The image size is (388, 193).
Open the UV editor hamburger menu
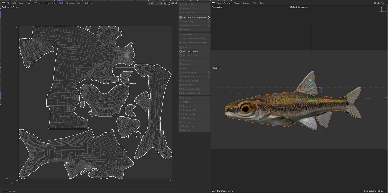(x=3, y=3)
